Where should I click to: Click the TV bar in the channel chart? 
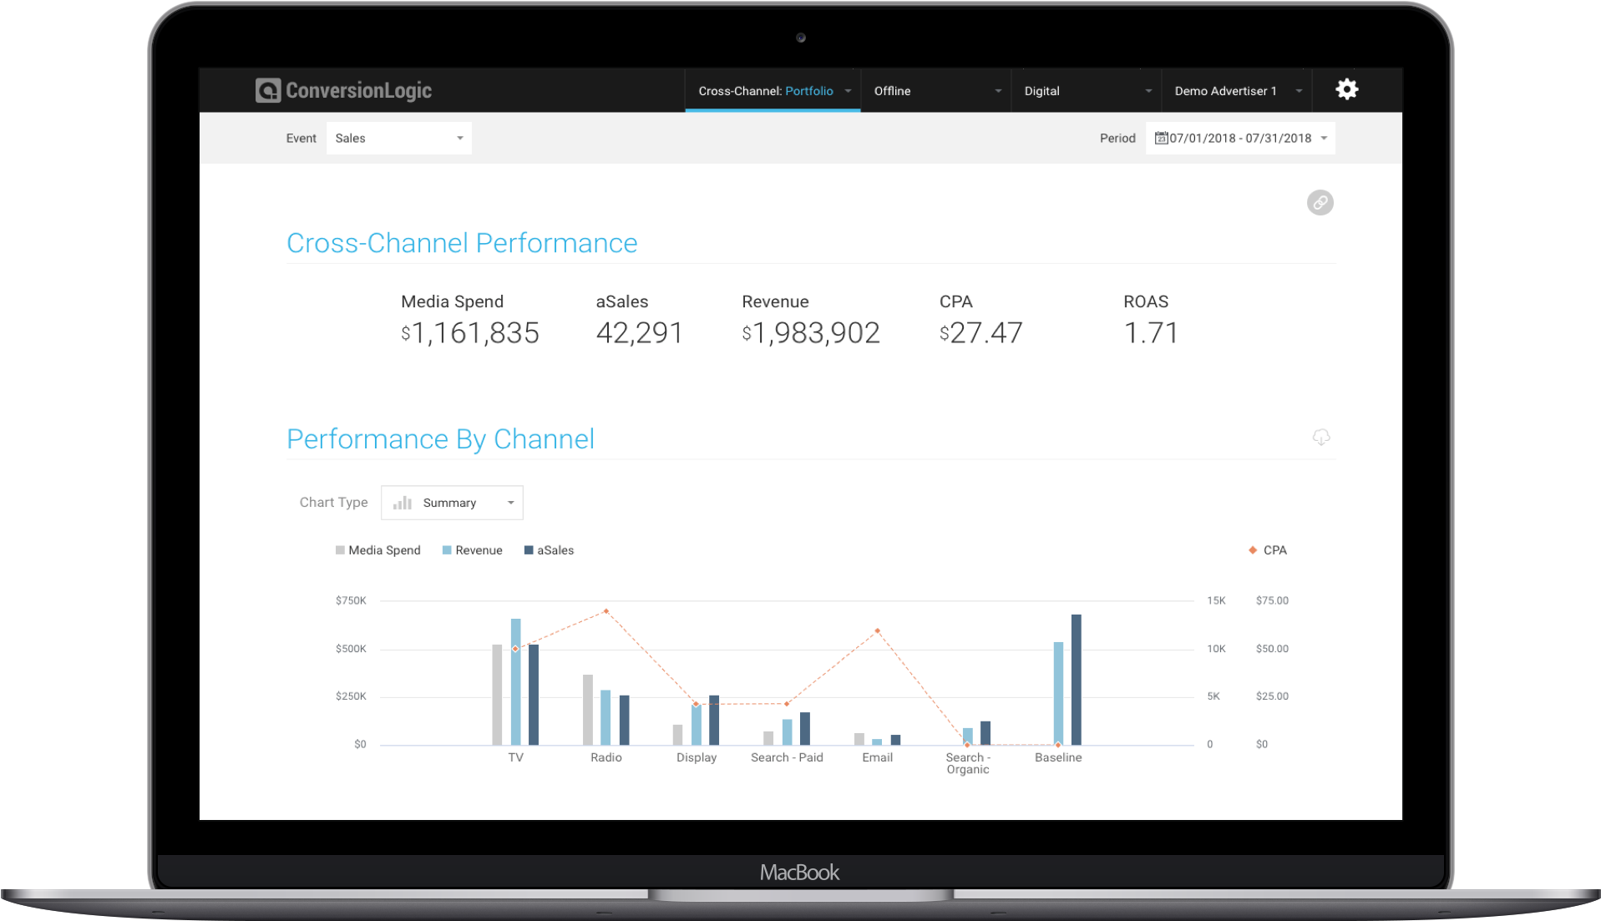pyautogui.click(x=515, y=693)
